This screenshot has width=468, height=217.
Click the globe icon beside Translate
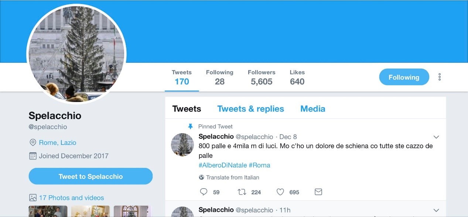(x=201, y=177)
